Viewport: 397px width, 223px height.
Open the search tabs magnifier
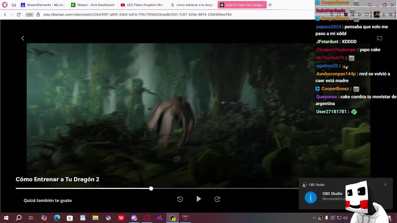click(x=370, y=5)
